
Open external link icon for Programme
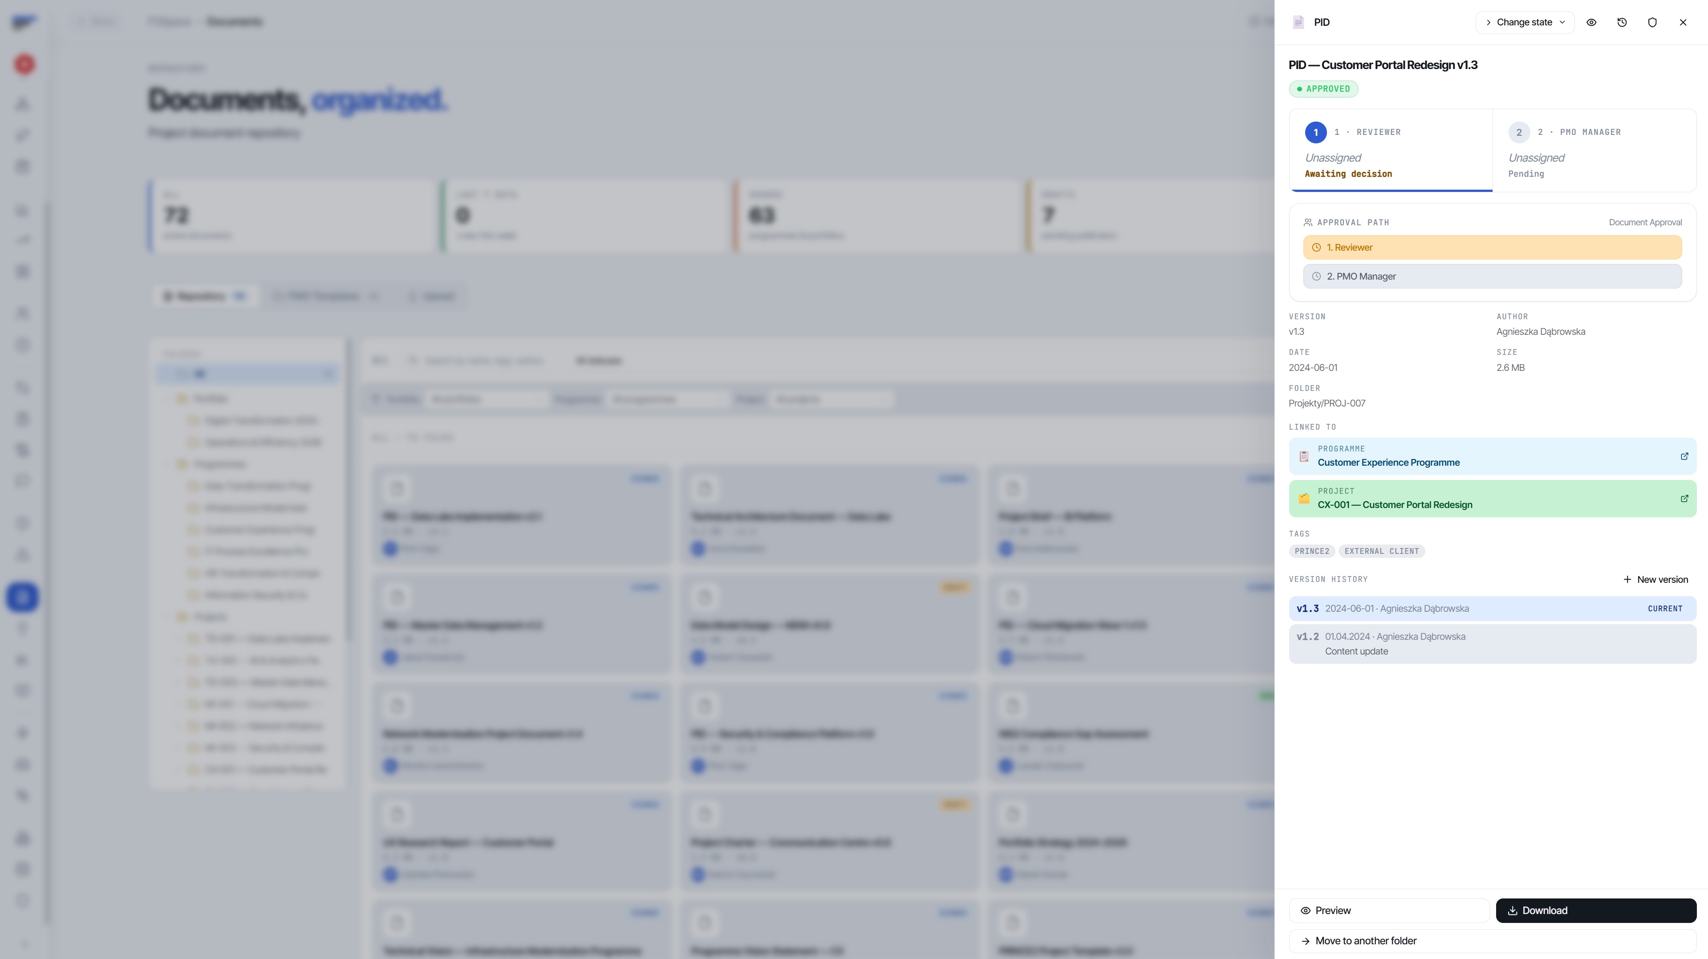1684,456
